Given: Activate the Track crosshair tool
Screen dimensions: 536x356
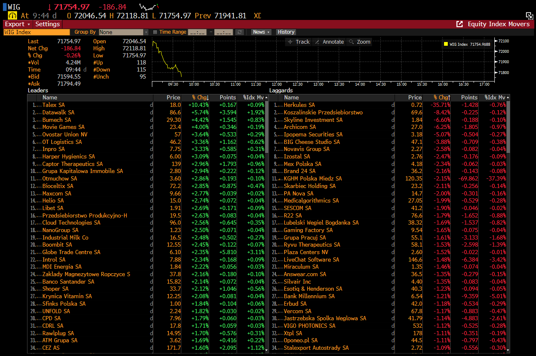Looking at the screenshot, I should (x=298, y=42).
